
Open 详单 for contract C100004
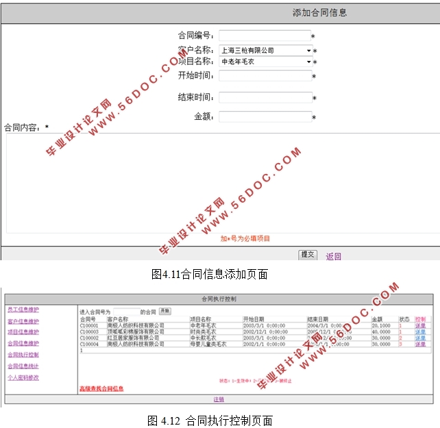[420, 344]
